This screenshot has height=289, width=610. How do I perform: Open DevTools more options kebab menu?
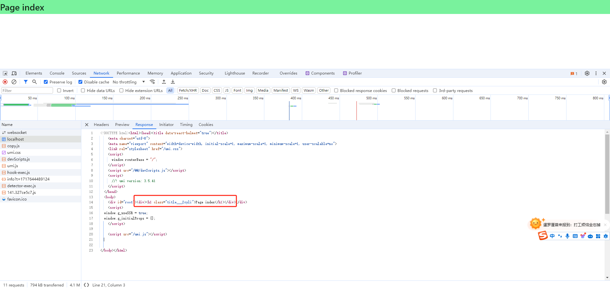[x=596, y=73]
